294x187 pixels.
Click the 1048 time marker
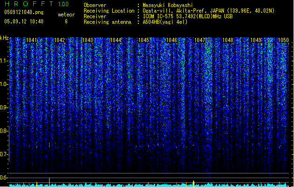[228, 40]
